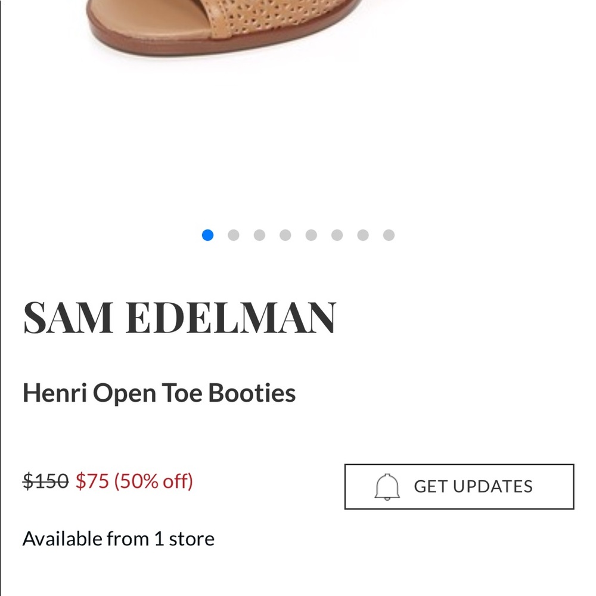The width and height of the screenshot is (596, 596).
Task: Tap the bell icon for notifications
Action: click(387, 486)
